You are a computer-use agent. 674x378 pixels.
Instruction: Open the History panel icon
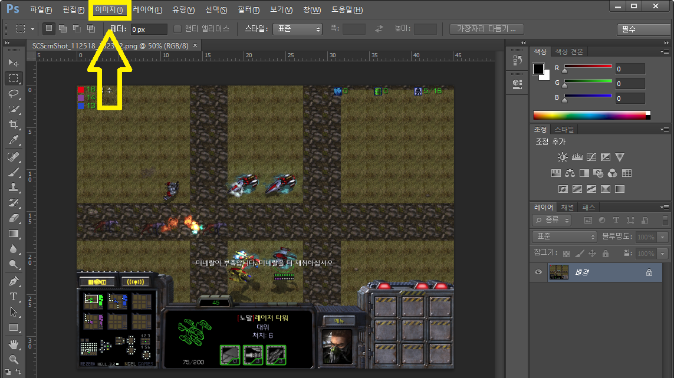[518, 61]
